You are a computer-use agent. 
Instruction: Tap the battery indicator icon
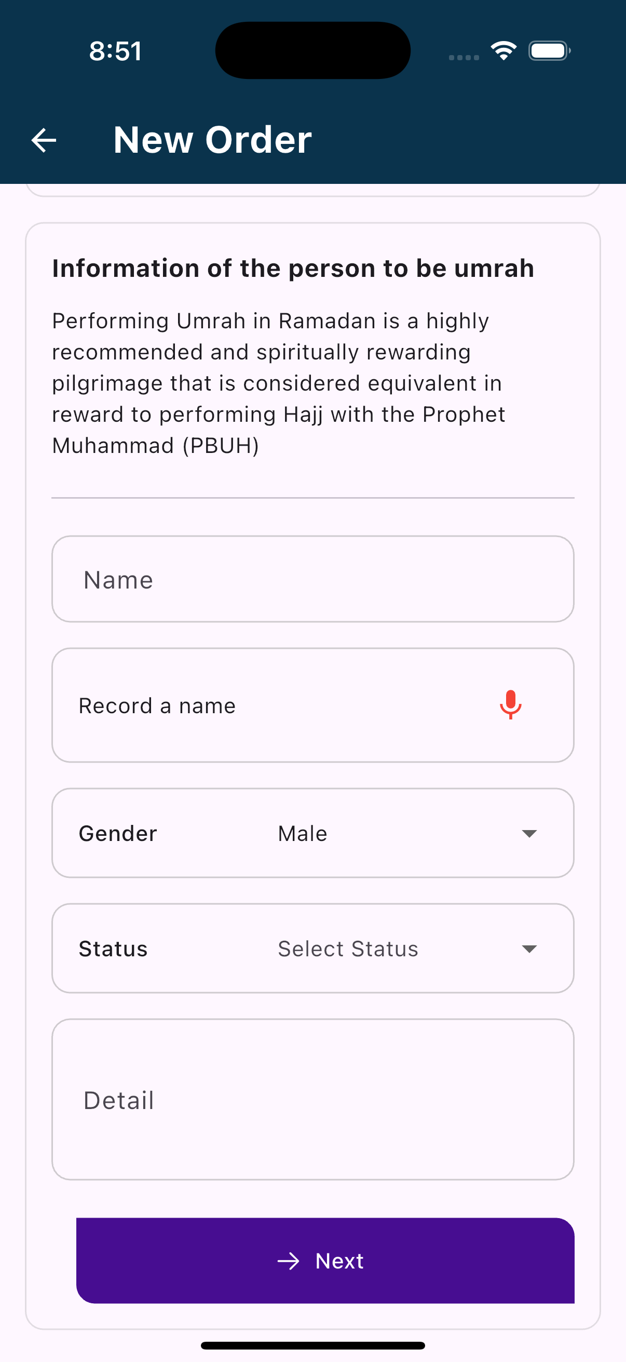(x=549, y=51)
